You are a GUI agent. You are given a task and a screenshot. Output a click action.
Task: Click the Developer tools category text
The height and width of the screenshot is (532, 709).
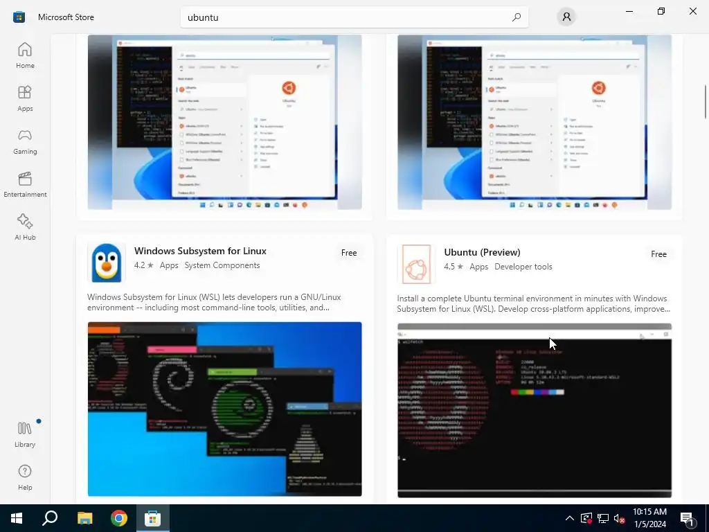pyautogui.click(x=523, y=267)
